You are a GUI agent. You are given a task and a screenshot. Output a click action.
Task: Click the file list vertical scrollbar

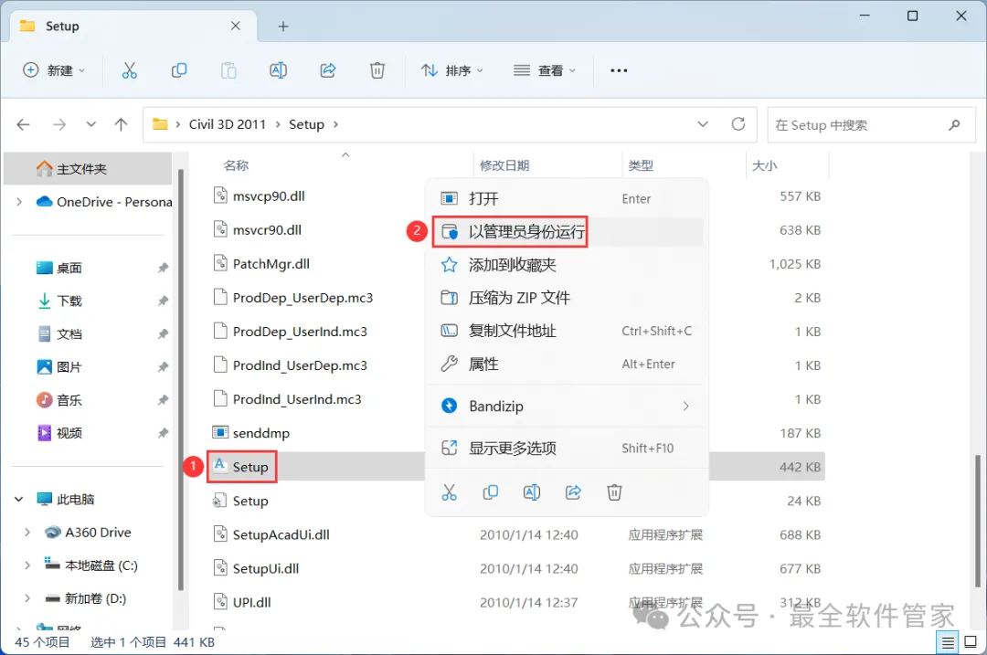point(978,521)
